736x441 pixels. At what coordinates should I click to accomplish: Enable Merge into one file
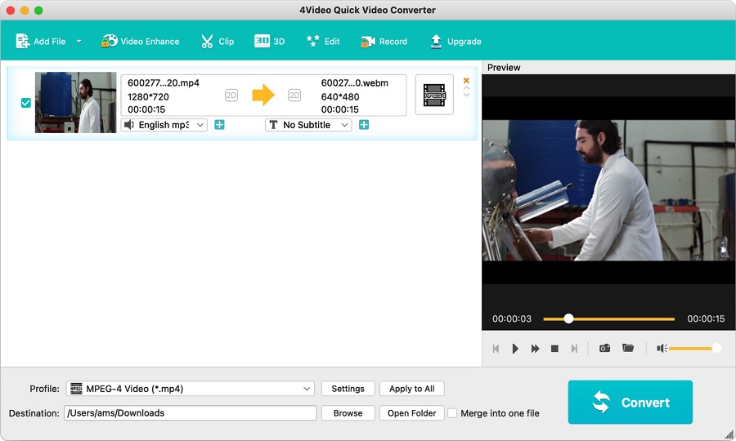click(x=452, y=413)
